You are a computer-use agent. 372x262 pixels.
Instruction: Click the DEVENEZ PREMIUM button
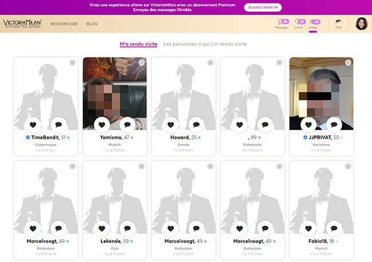[x=263, y=7]
